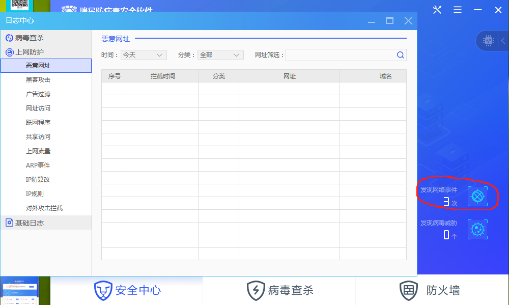Click the 域名 table column header
This screenshot has width=509, height=305.
pos(373,76)
